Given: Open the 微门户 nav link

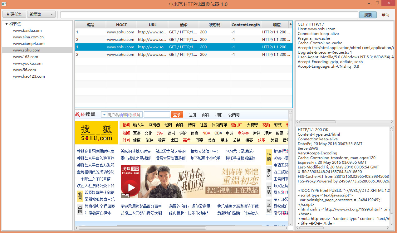Looking at the screenshot, I should pyautogui.click(x=237, y=125).
